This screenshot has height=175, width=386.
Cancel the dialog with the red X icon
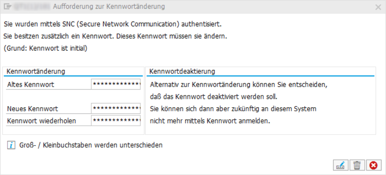click(x=374, y=165)
